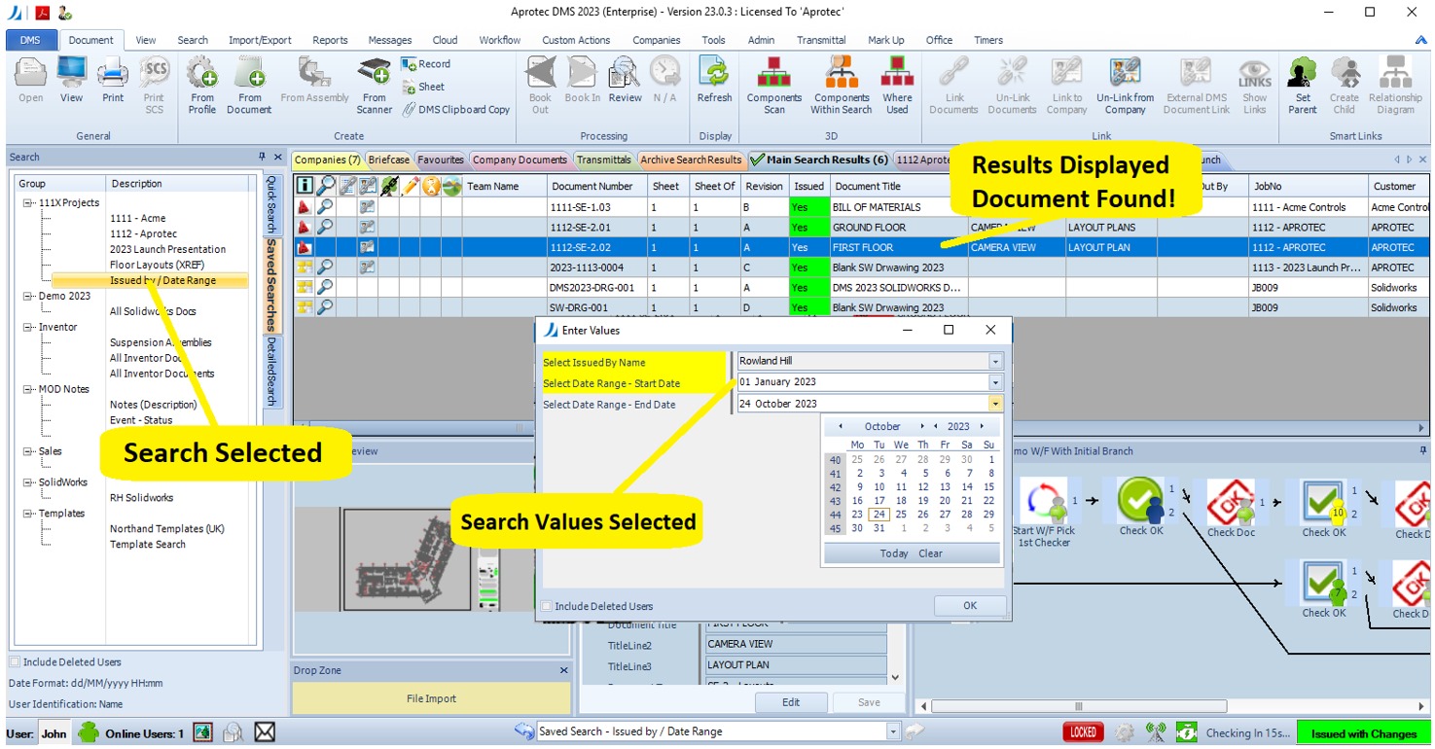Viewport: 1435px width, 749px height.
Task: Click the Sheet create item
Action: [423, 87]
